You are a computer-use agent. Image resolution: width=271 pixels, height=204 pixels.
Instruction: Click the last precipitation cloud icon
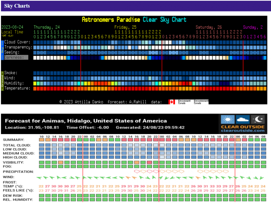click(x=225, y=172)
